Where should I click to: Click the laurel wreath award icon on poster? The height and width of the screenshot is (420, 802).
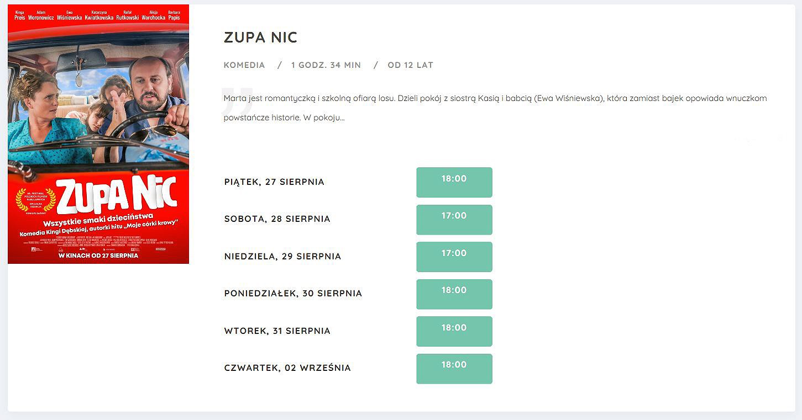click(x=36, y=200)
